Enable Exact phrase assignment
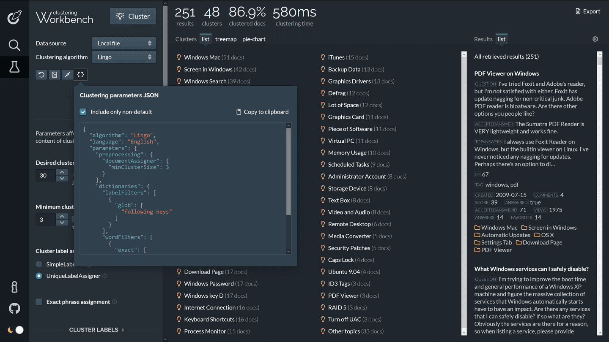This screenshot has width=609, height=342. (40, 302)
